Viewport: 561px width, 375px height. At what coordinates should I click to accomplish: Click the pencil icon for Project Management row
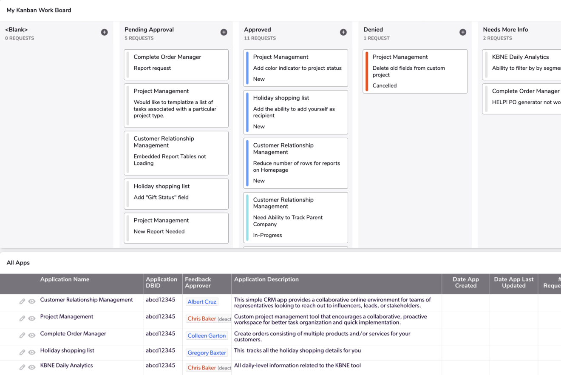click(x=23, y=318)
